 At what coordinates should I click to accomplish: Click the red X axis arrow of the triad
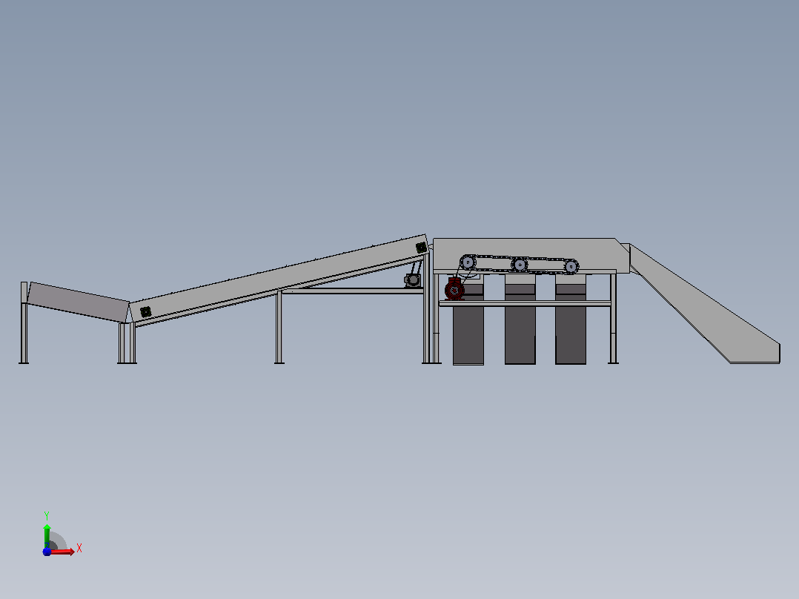(x=63, y=552)
